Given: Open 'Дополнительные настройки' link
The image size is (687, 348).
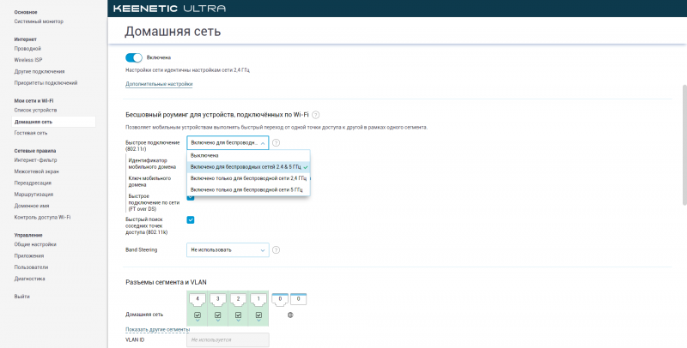Looking at the screenshot, I should tap(159, 84).
